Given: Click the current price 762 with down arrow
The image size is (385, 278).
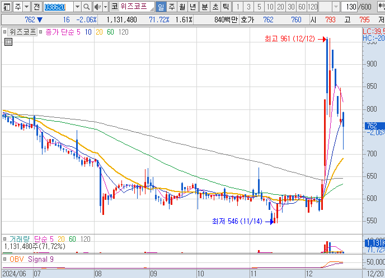Looking at the screenshot, I should pos(34,20).
